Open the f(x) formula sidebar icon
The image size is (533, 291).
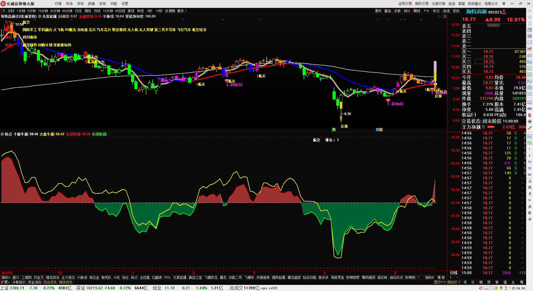pyautogui.click(x=530, y=88)
